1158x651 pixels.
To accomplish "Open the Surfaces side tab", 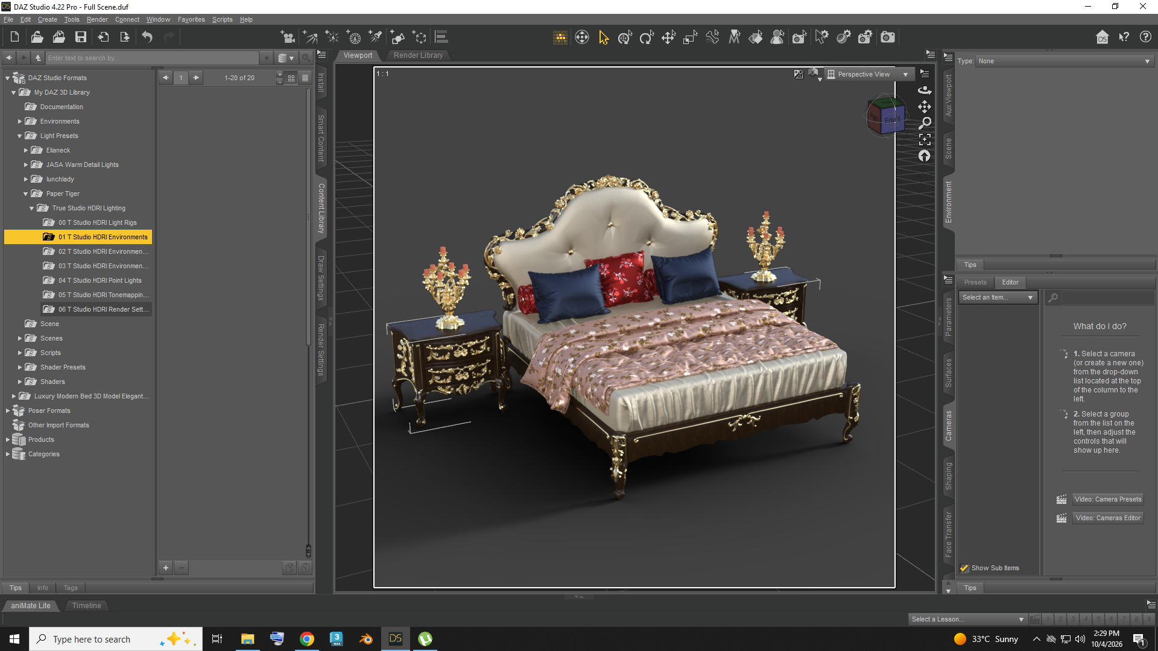I will (948, 373).
